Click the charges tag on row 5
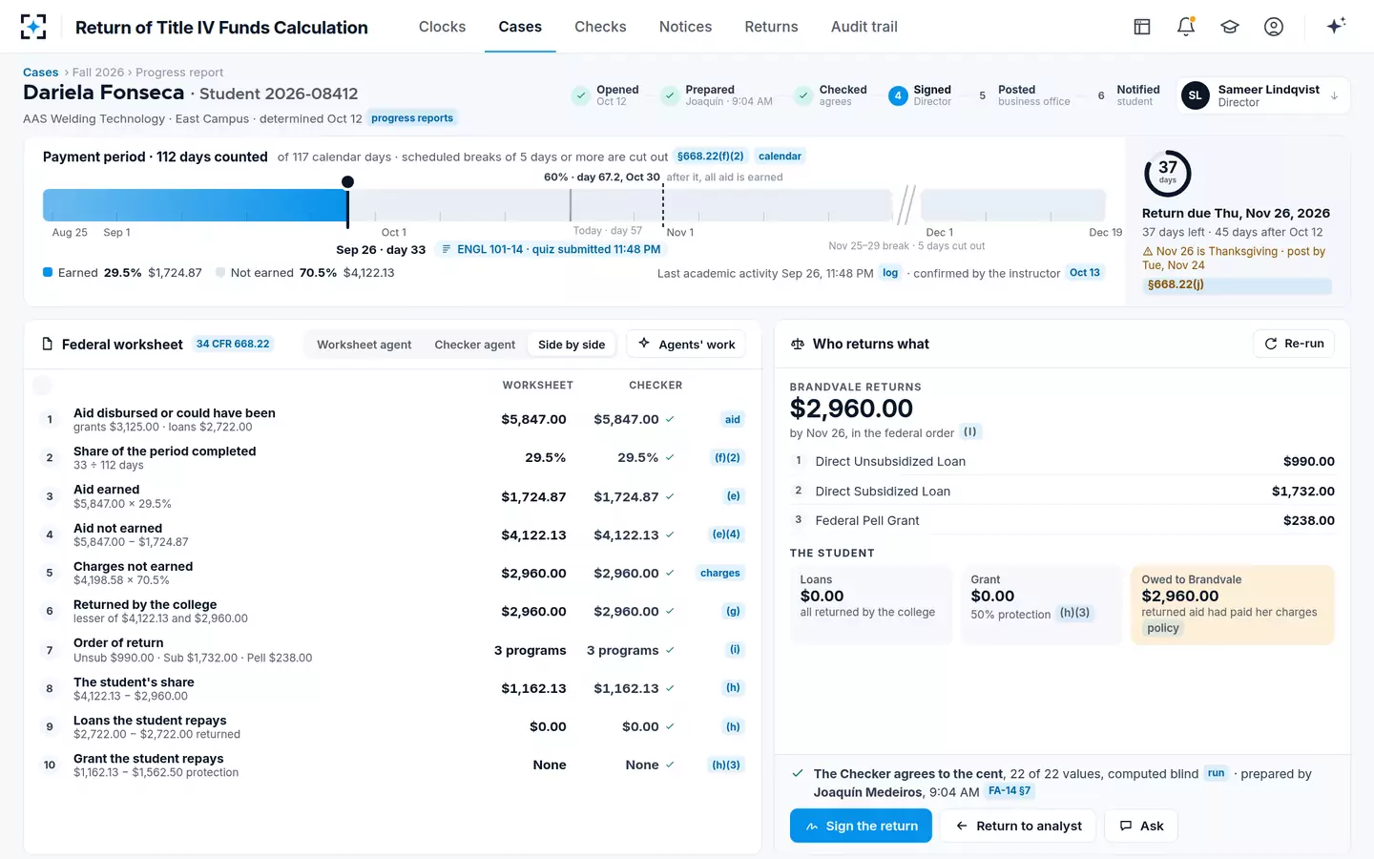The image size is (1374, 859). [720, 574]
